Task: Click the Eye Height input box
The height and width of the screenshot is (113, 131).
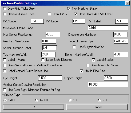Action: 50,78
